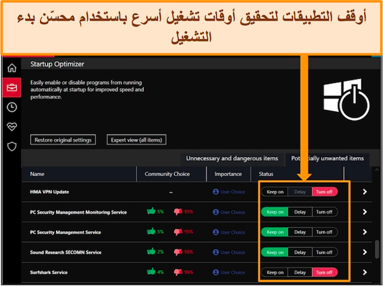Open the clock scheduler sidebar icon
This screenshot has width=383, height=286.
12,107
